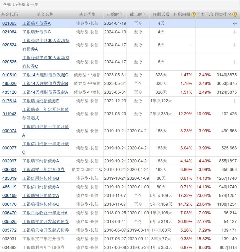Click the 债券型-混合二级 type cell
Viewport: 240px width, 252px height.
coord(87,170)
